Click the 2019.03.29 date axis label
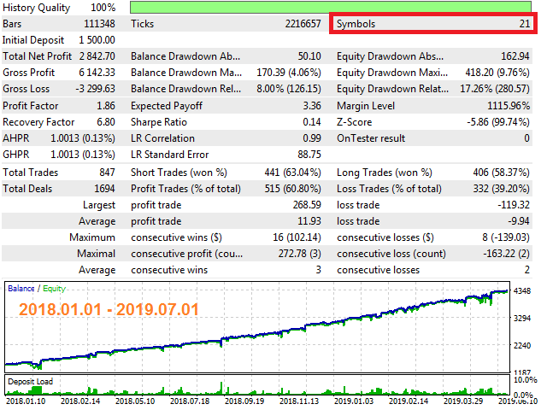 tap(463, 401)
